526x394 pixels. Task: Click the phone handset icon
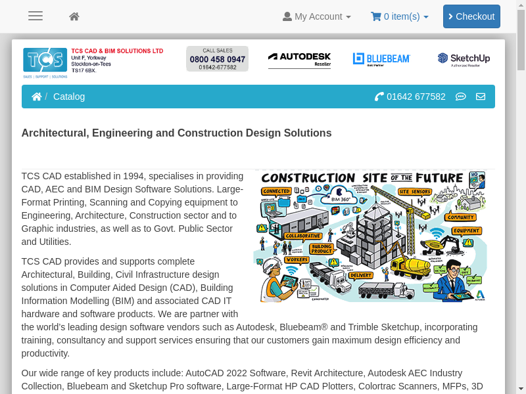pyautogui.click(x=379, y=97)
